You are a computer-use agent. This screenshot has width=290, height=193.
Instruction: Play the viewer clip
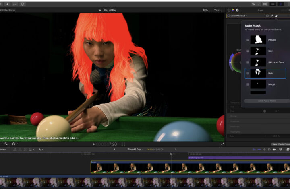point(94,144)
